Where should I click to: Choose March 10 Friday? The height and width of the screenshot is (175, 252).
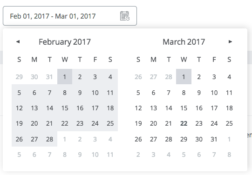pos(214,93)
